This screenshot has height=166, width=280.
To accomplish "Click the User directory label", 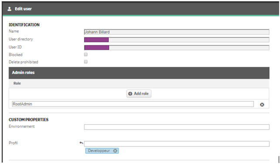I will pyautogui.click(x=21, y=39).
